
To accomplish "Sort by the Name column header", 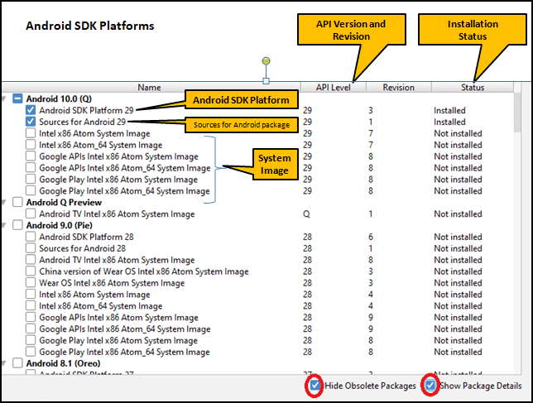I will (151, 88).
